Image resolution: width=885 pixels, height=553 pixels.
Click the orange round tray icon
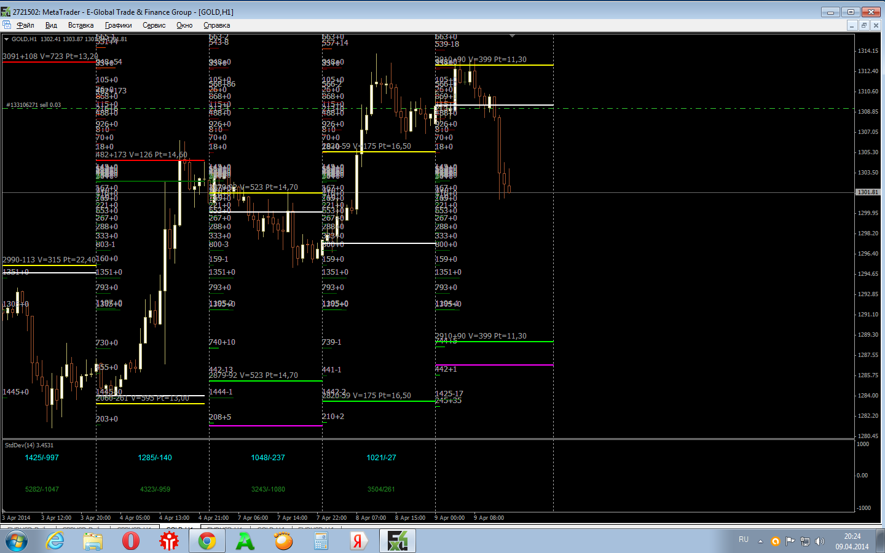tap(776, 541)
